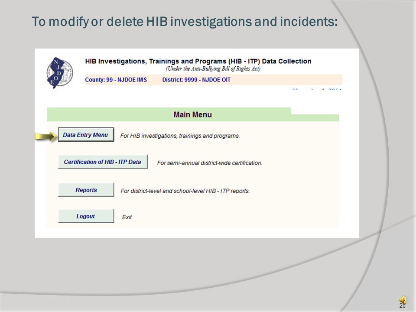Open the Reports button
Image resolution: width=416 pixels, height=312 pixels.
(86, 190)
